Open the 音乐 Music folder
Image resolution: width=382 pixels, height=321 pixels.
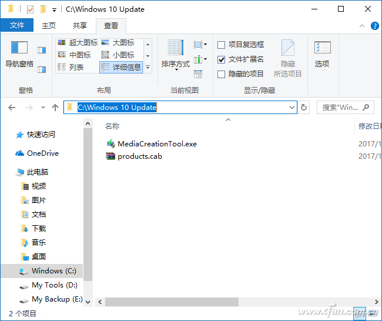33,243
